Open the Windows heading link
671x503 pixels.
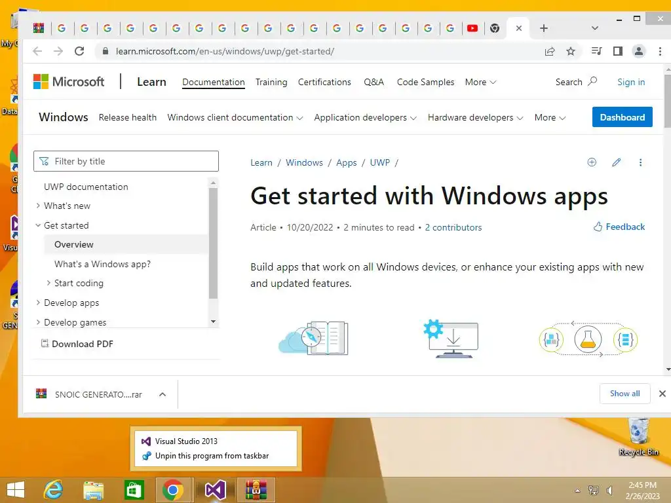(x=64, y=117)
